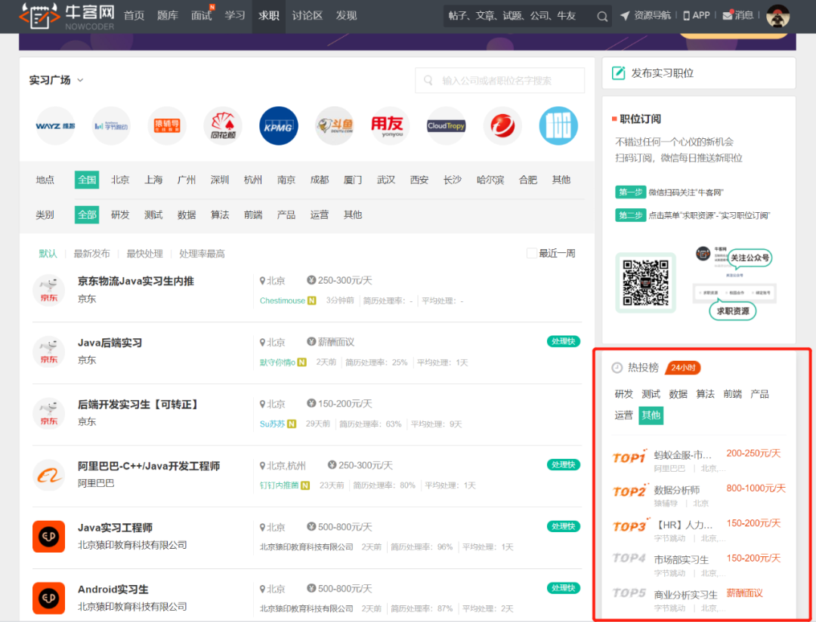This screenshot has height=622, width=816.
Task: Open poster profile Chestimouse
Action: tap(283, 300)
